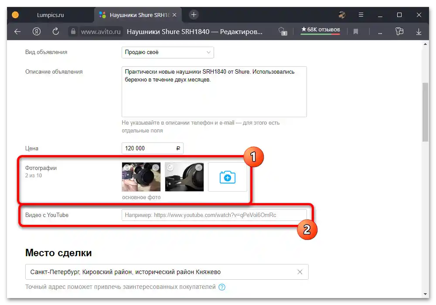Click the 2 из 10 photo counter
Image resolution: width=436 pixels, height=305 pixels.
[x=34, y=176]
